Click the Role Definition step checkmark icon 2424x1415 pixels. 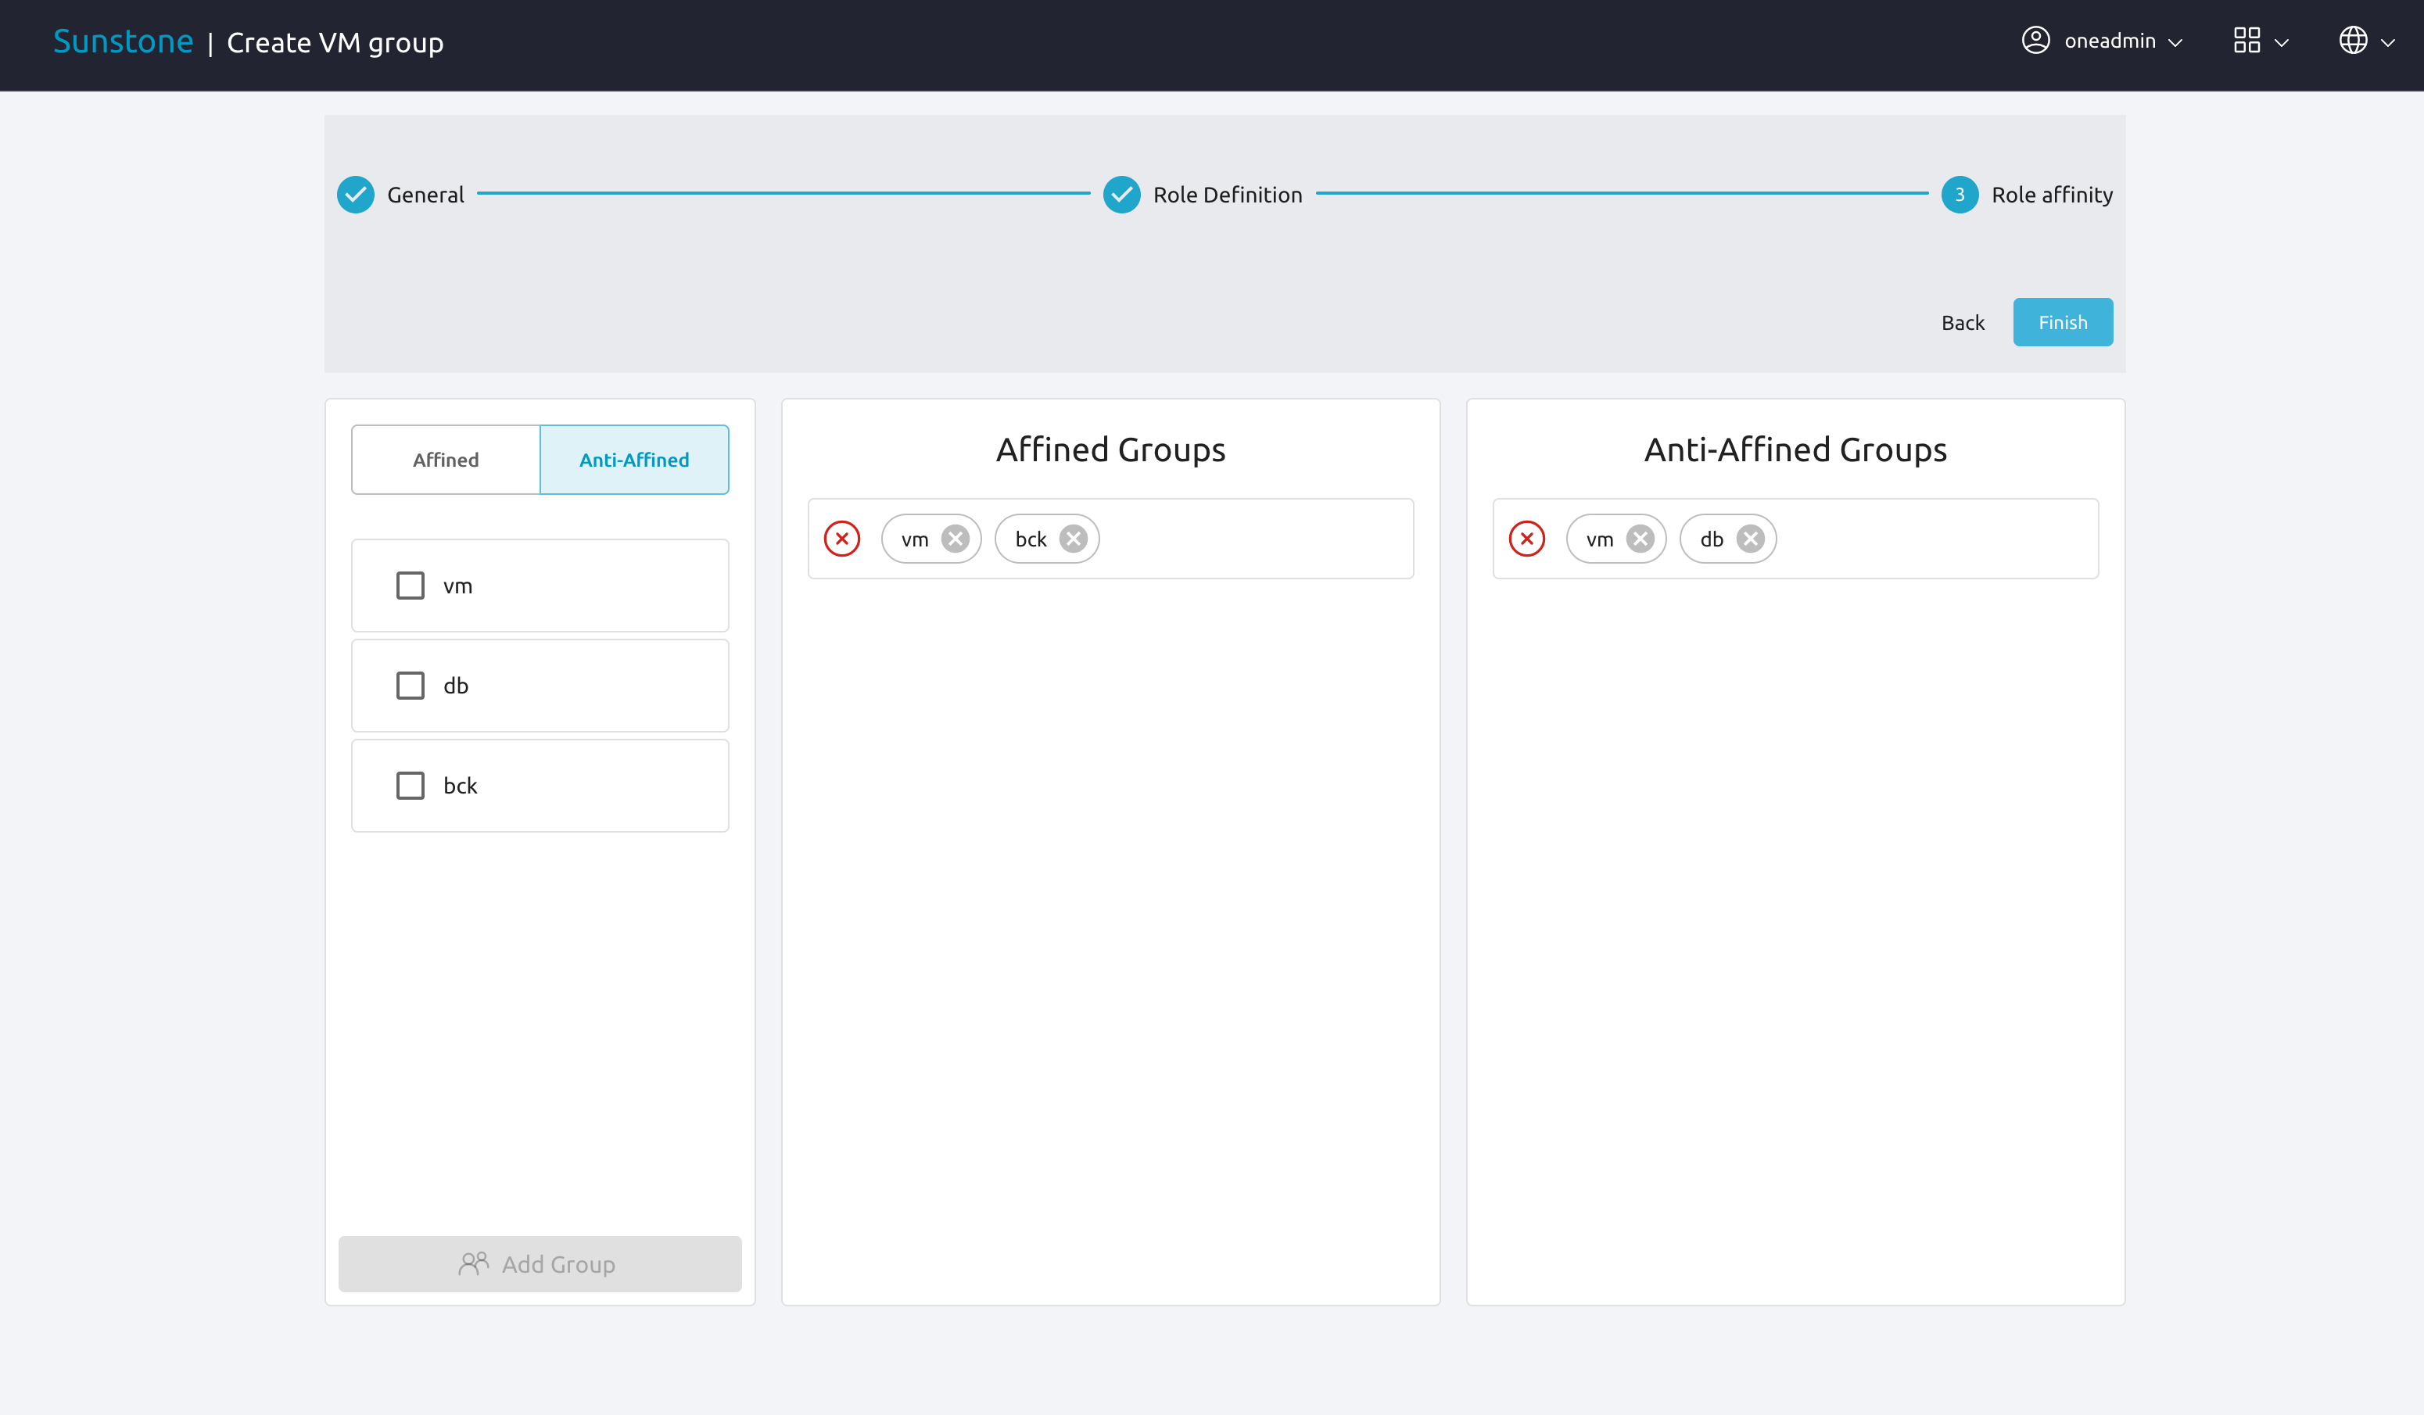click(x=1121, y=195)
